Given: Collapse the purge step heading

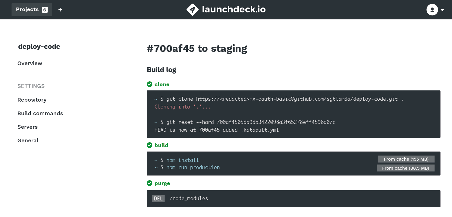Looking at the screenshot, I should coord(162,183).
